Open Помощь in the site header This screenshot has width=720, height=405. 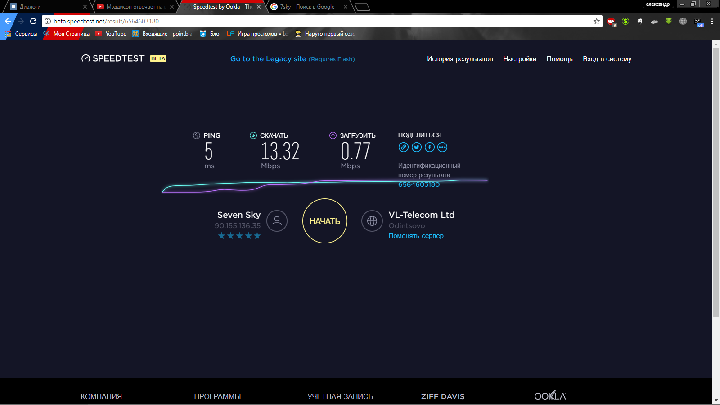point(559,59)
